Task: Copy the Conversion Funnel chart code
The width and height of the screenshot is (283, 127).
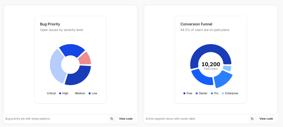Action: point(252,119)
